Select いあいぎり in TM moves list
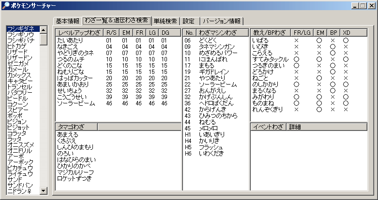Image resolution: width=378 pixels, height=200 pixels. tap(212, 134)
